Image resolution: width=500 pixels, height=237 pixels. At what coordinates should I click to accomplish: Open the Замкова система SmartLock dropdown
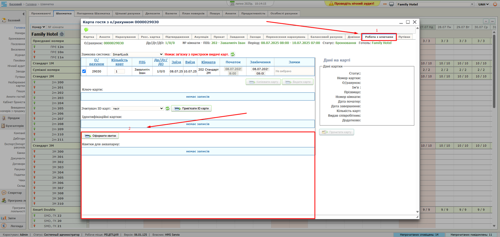(x=137, y=54)
